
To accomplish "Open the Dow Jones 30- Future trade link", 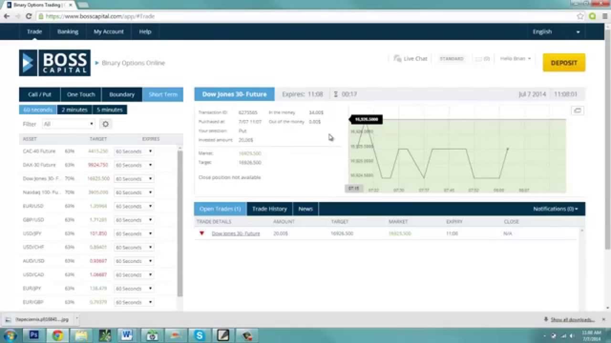I will pos(236,233).
